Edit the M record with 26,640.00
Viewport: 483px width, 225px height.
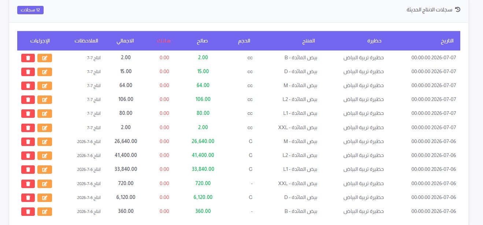click(45, 142)
